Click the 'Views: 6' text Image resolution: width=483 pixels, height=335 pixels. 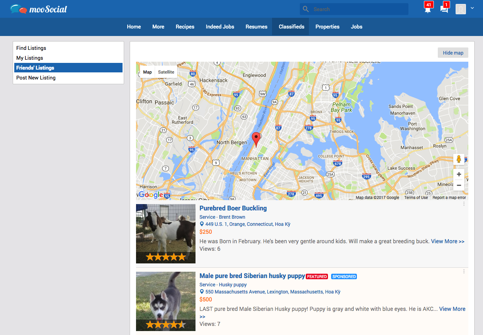click(210, 249)
